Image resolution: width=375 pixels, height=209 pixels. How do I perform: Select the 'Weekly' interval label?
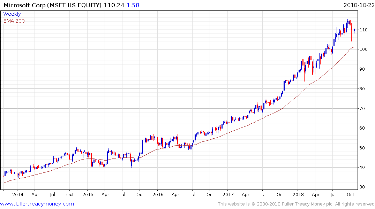click(x=12, y=14)
